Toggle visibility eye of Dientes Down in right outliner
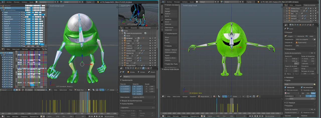 (310, 8)
